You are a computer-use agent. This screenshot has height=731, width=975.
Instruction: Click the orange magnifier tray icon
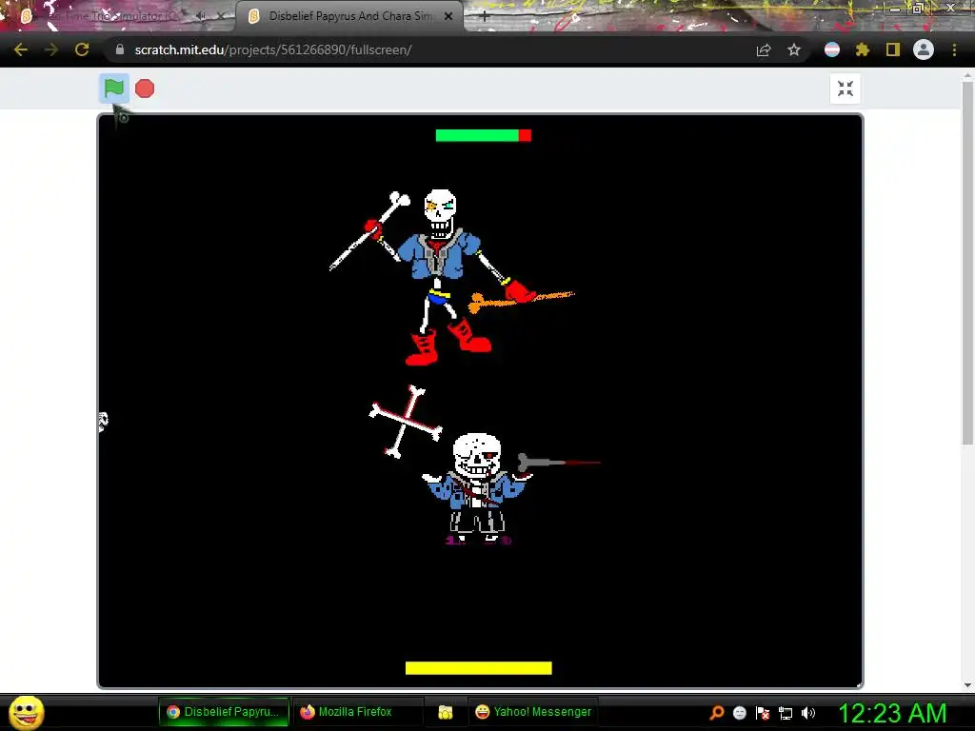(716, 713)
